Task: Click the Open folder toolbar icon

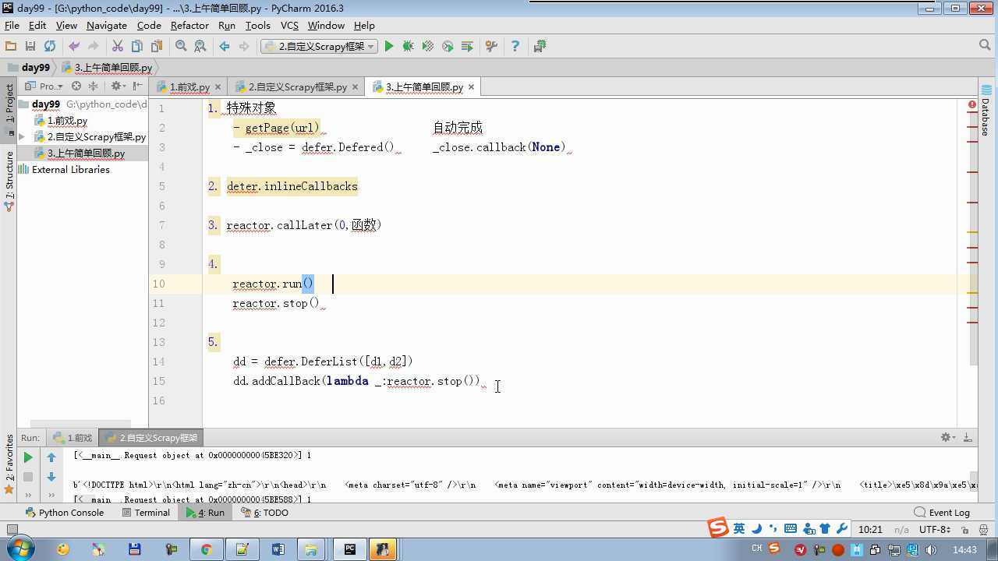Action: 11,47
